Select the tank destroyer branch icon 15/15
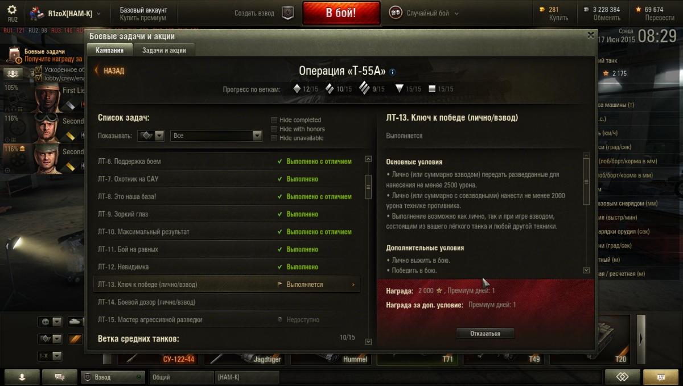Screen dimensions: 683x386 [399, 89]
